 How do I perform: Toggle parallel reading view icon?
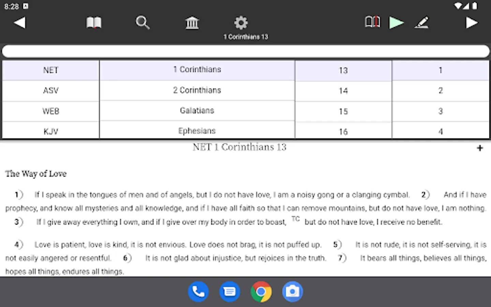pos(373,22)
